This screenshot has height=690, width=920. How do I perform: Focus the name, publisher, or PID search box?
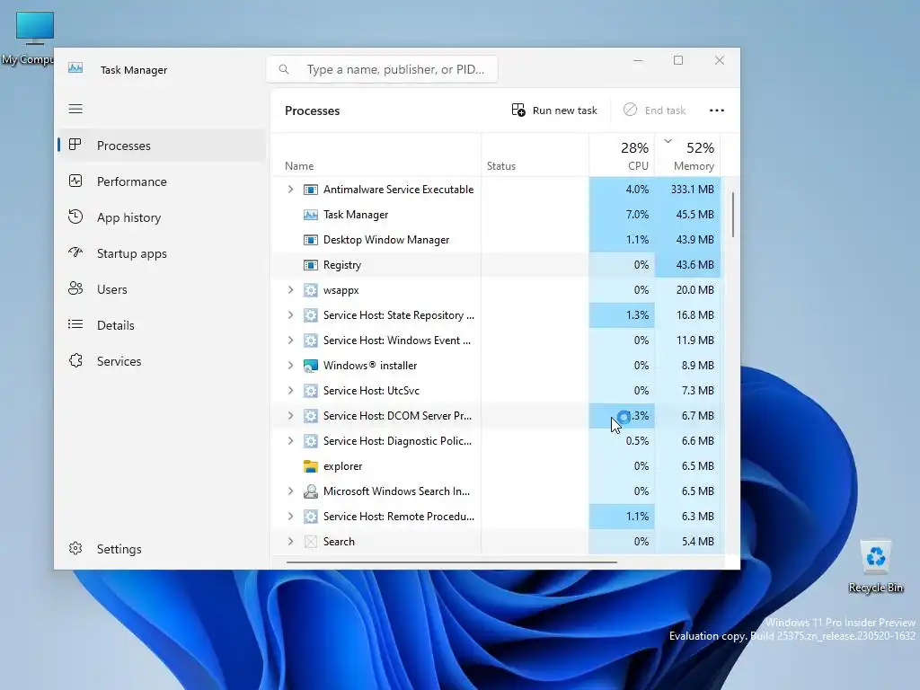click(x=382, y=69)
